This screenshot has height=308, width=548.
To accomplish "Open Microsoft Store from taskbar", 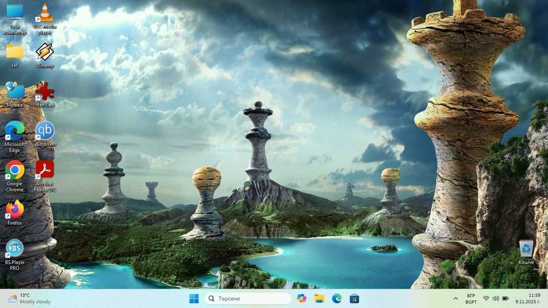I will (x=355, y=299).
